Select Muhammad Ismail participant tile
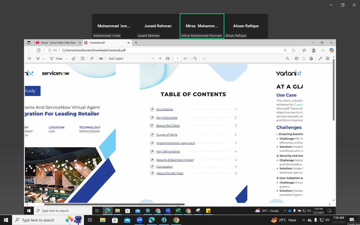Viewport: 360px width, 225px height. coord(114,26)
